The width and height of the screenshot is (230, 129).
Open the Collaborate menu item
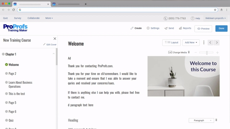coord(33,18)
